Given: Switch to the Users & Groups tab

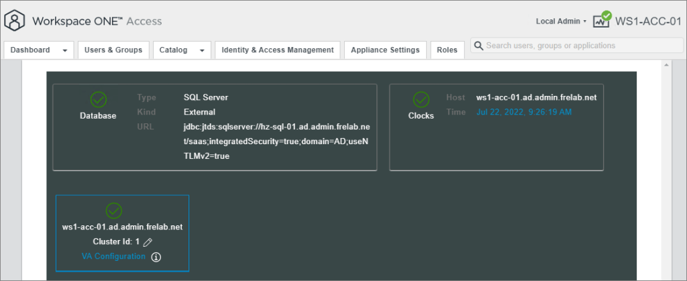Looking at the screenshot, I should point(113,50).
